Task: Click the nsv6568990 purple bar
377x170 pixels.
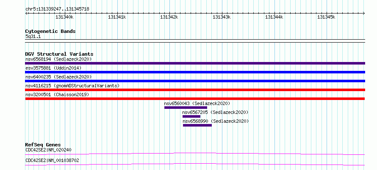Action: 197,125
